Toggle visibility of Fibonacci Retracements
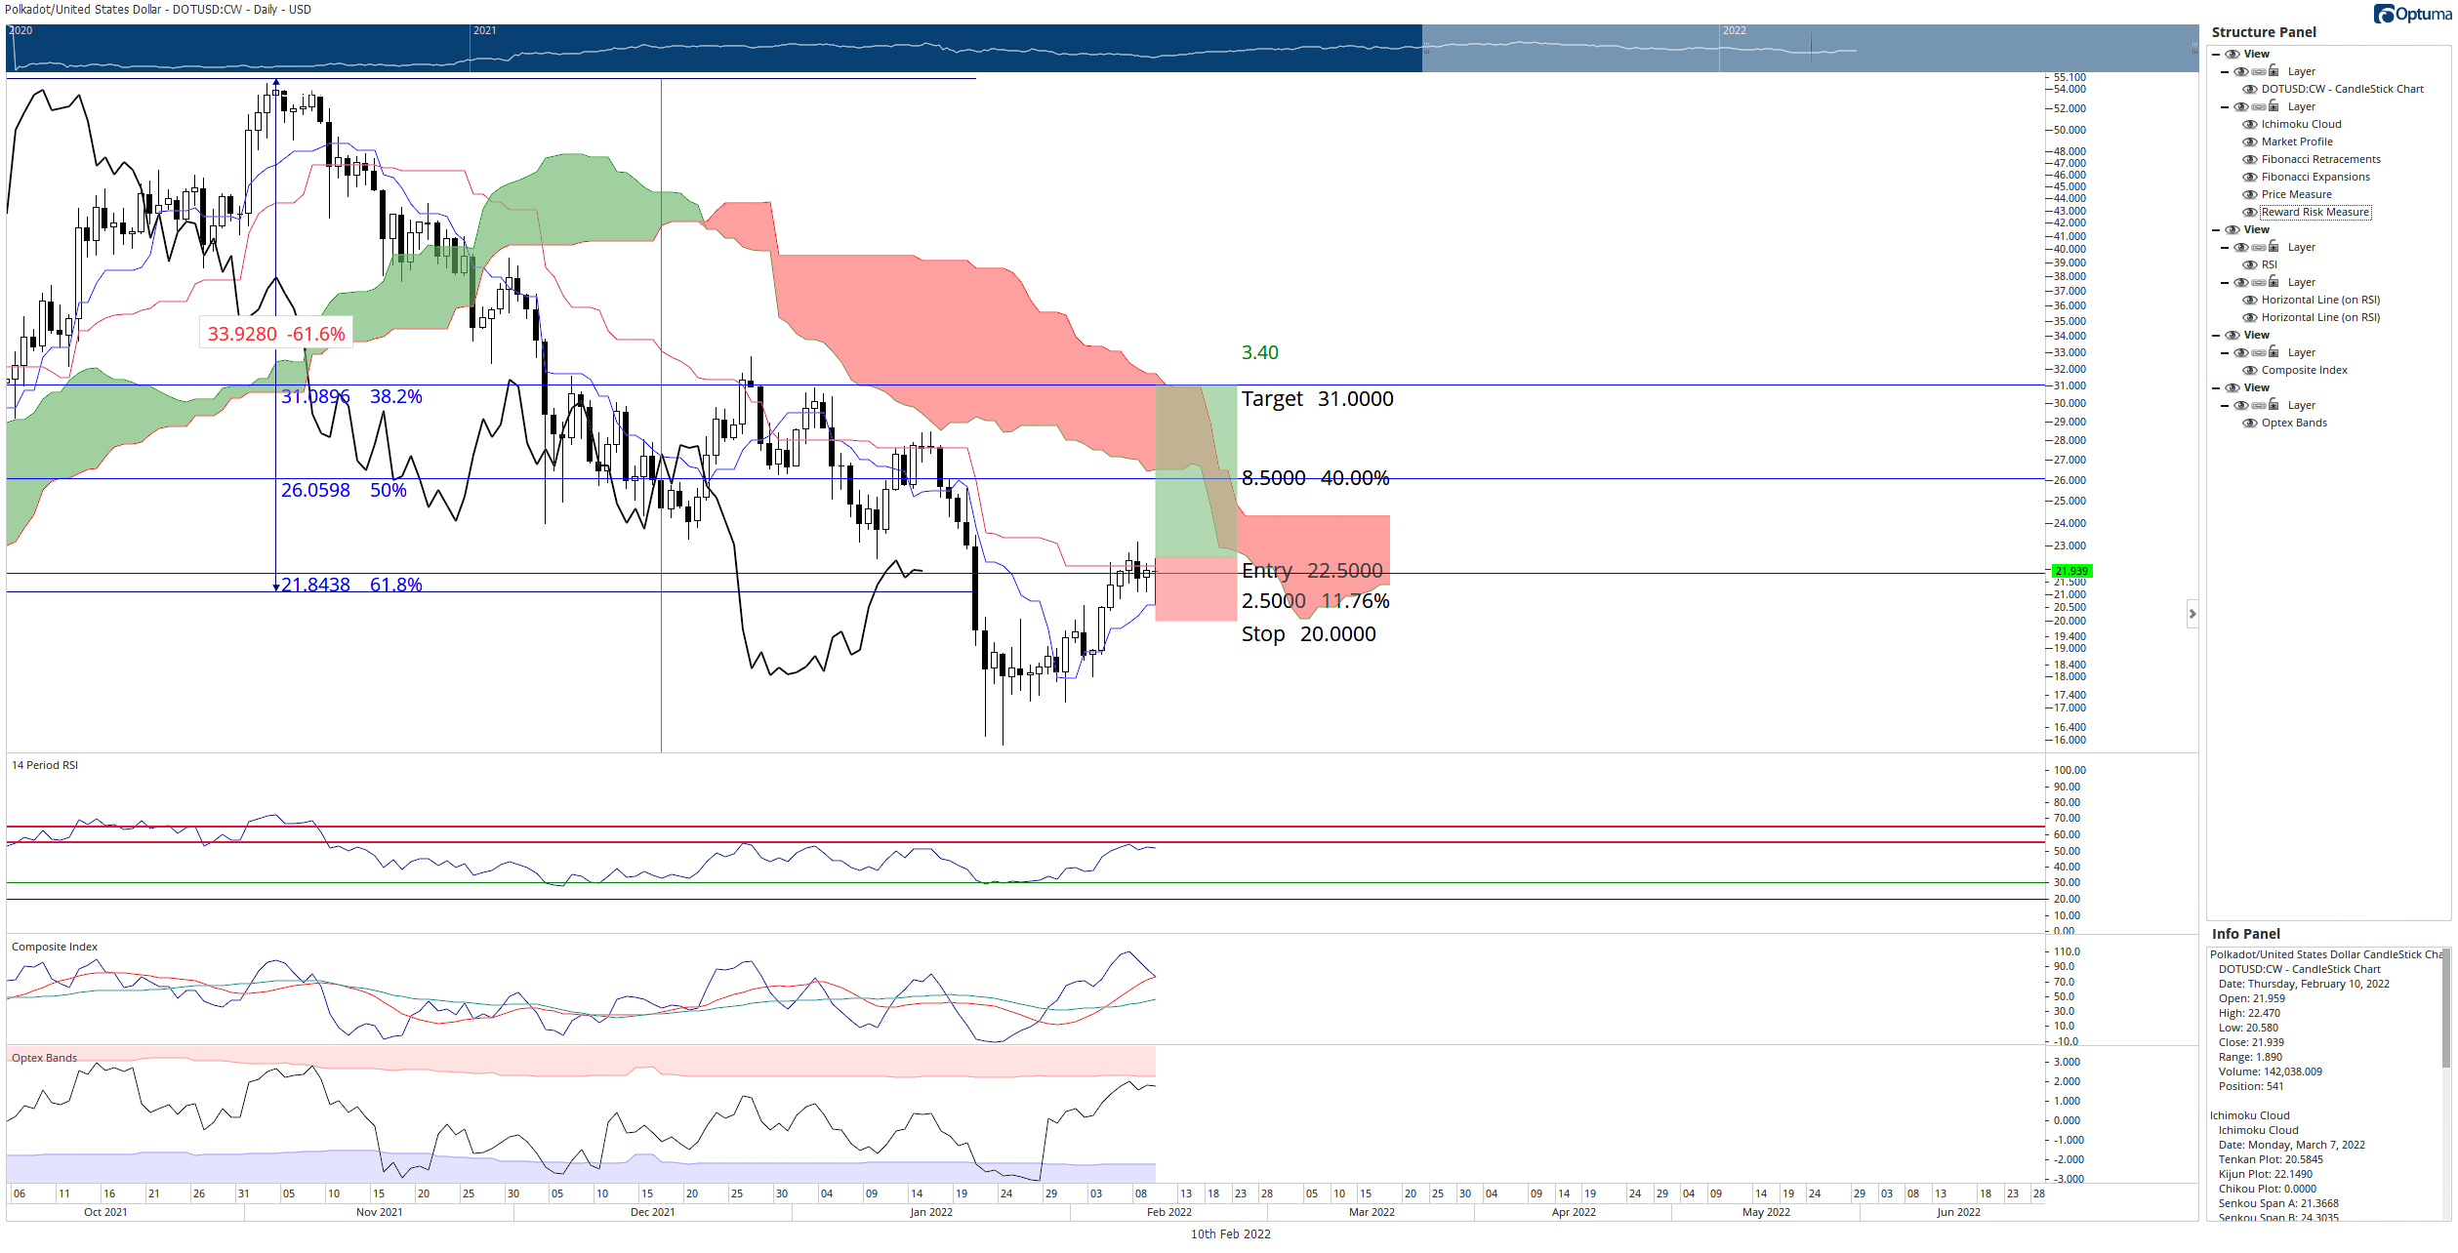 click(x=2250, y=159)
